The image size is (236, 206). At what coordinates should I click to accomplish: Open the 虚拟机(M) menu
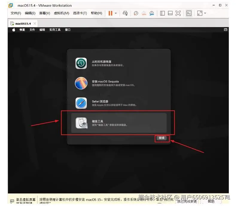point(61,13)
